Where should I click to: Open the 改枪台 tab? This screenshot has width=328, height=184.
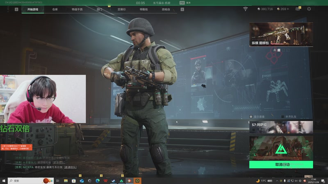click(166, 9)
